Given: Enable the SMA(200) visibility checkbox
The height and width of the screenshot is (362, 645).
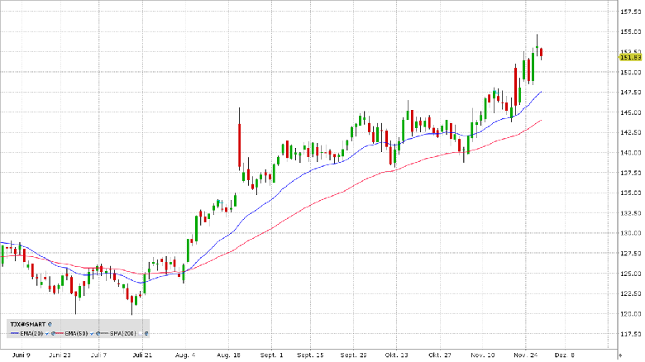Looking at the screenshot, I should 140,334.
